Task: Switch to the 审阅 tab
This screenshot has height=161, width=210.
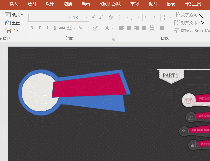Action: [x=135, y=4]
